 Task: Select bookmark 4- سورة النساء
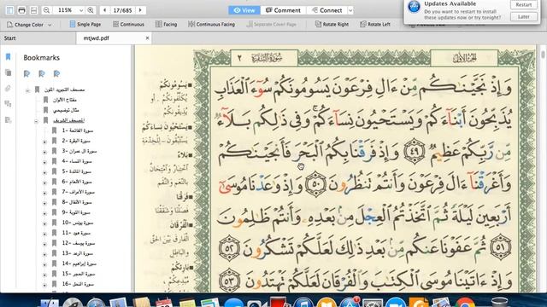[77, 161]
